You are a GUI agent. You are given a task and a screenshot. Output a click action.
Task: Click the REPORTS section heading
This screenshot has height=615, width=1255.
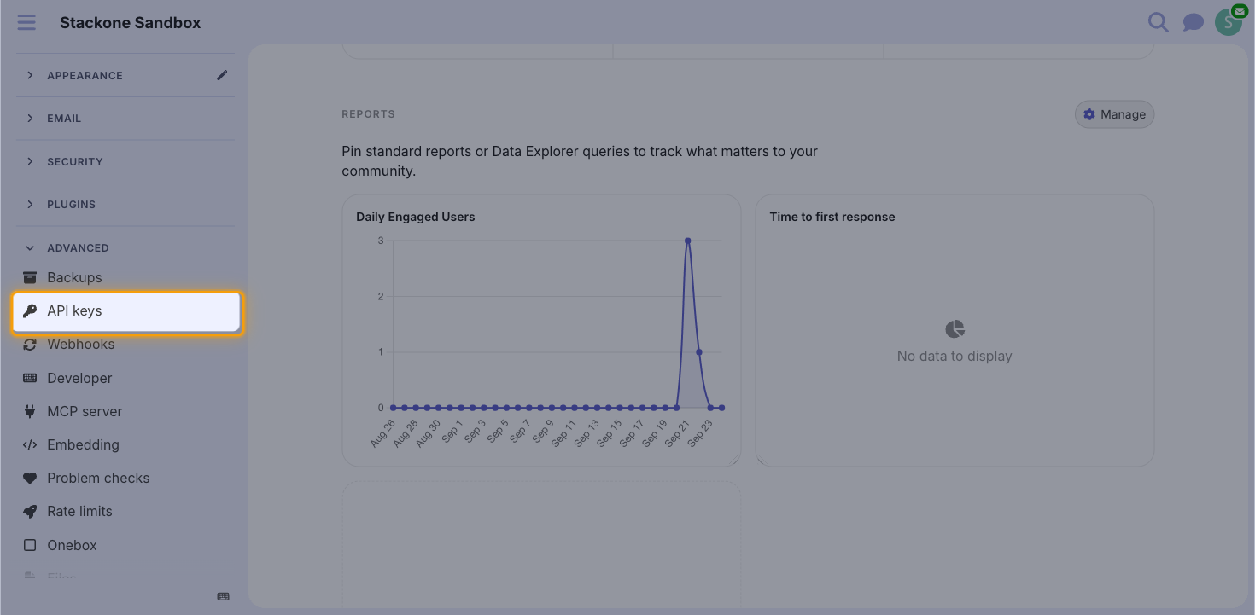[368, 114]
